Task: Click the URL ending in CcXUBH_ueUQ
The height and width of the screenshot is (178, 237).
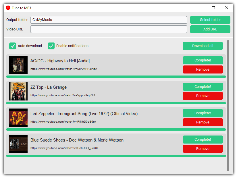Action: click(x=64, y=148)
